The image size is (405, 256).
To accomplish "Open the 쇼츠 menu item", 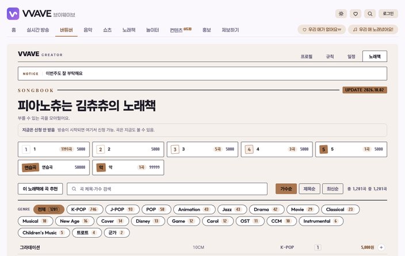I will 107,30.
